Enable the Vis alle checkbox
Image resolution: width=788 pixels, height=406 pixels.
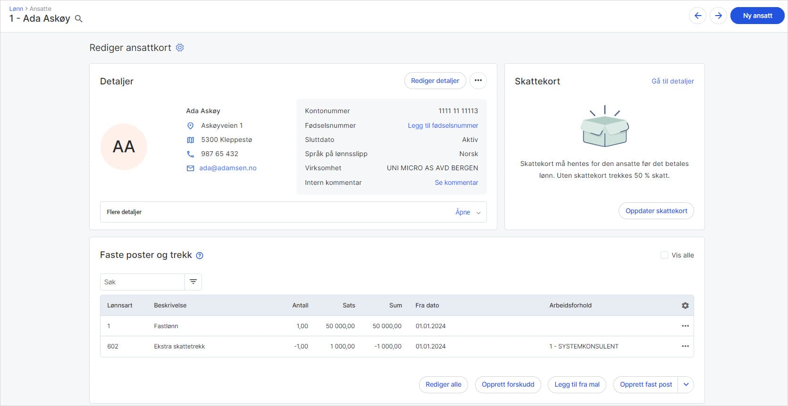(x=664, y=255)
